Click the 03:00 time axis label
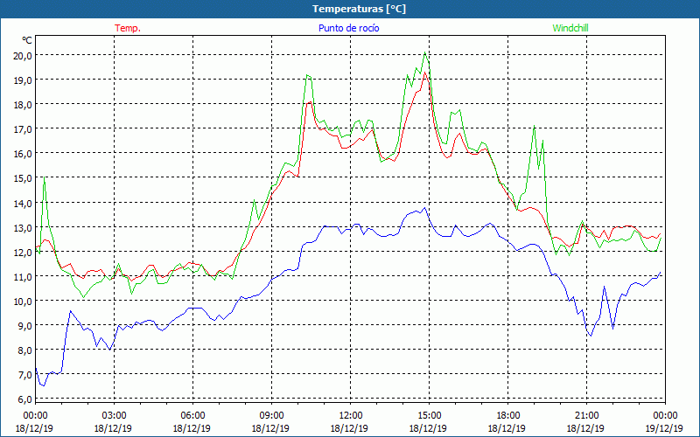 [x=114, y=416]
